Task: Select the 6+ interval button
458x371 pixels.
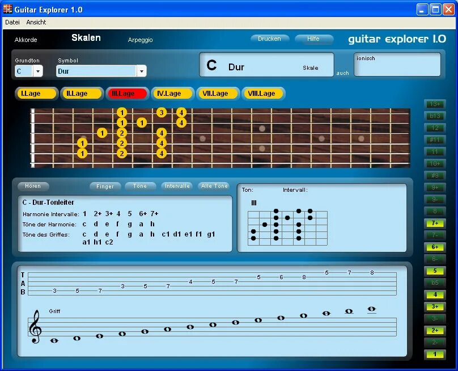Action: [x=434, y=247]
